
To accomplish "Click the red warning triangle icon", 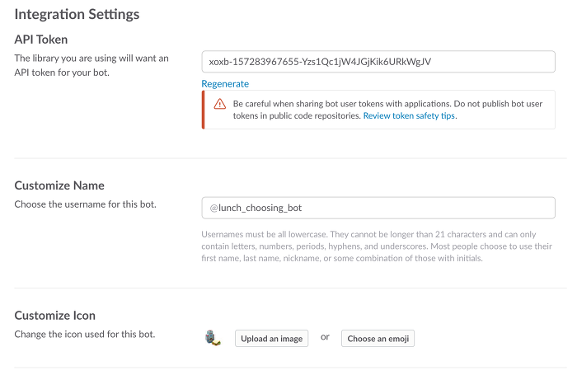I will coord(220,104).
